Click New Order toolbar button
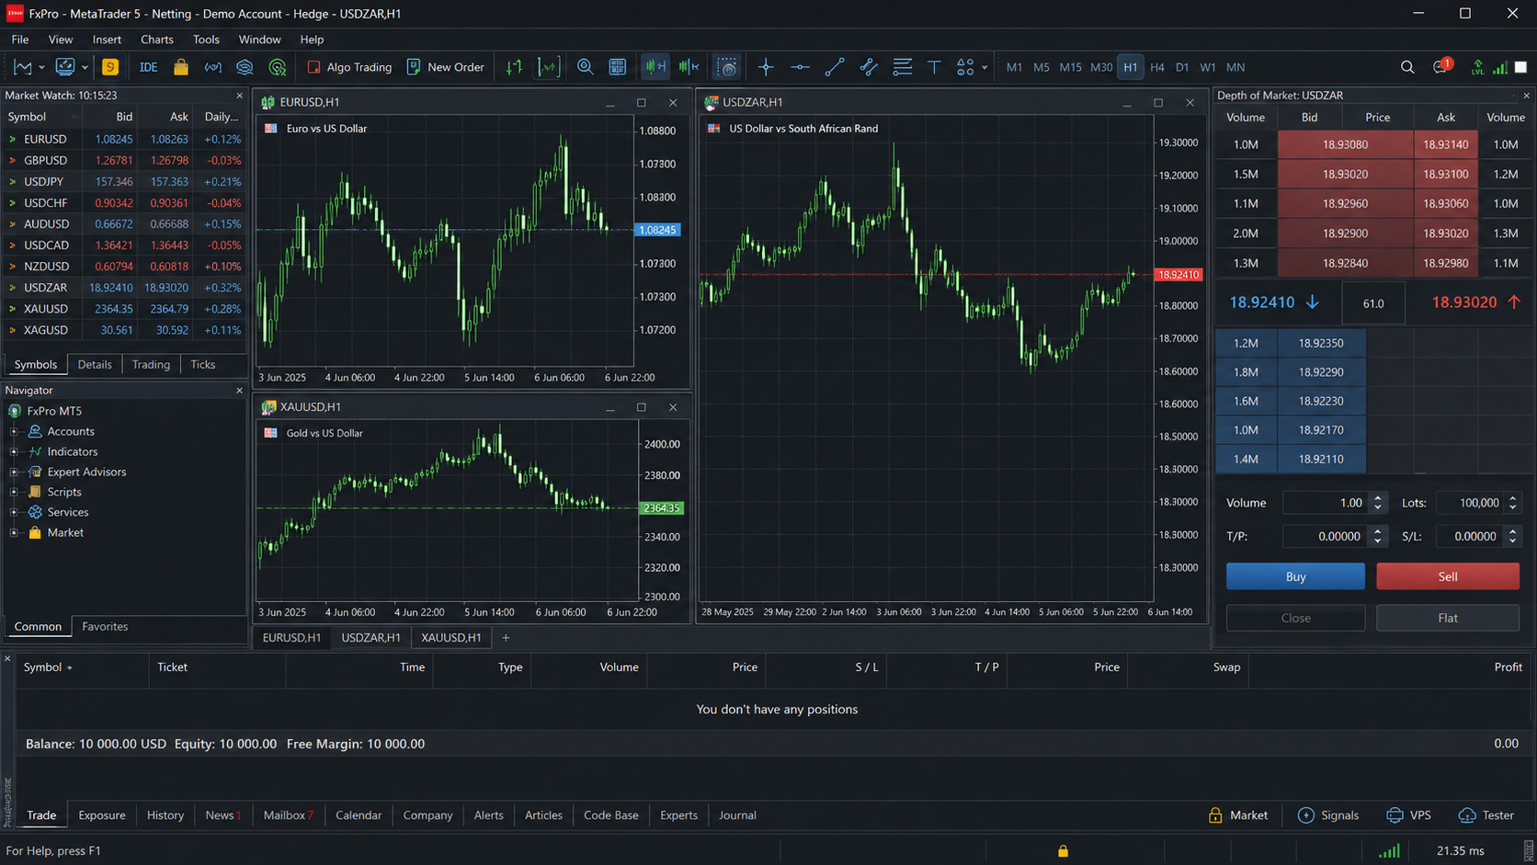Image resolution: width=1537 pixels, height=865 pixels. pyautogui.click(x=446, y=67)
